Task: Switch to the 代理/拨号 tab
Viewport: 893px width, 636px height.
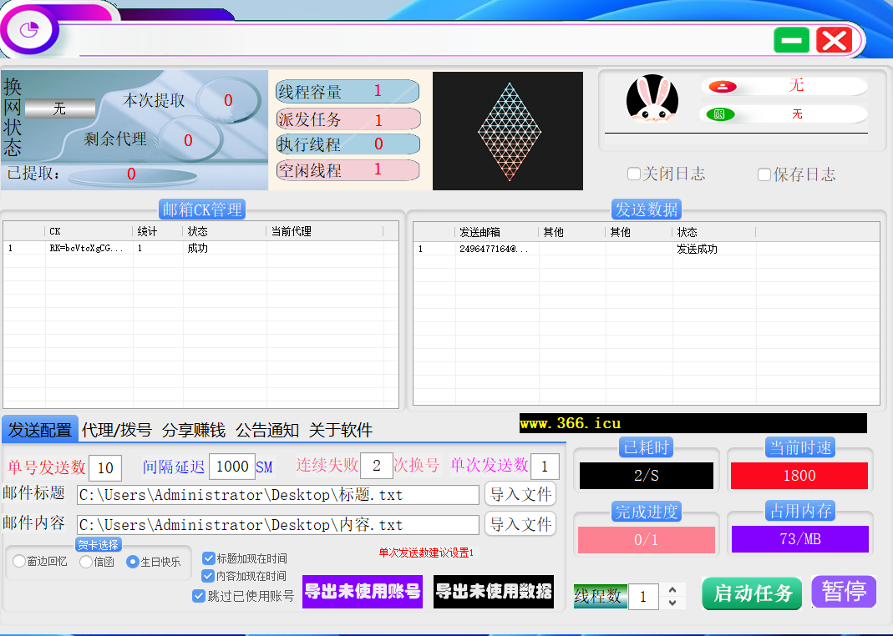Action: (116, 431)
